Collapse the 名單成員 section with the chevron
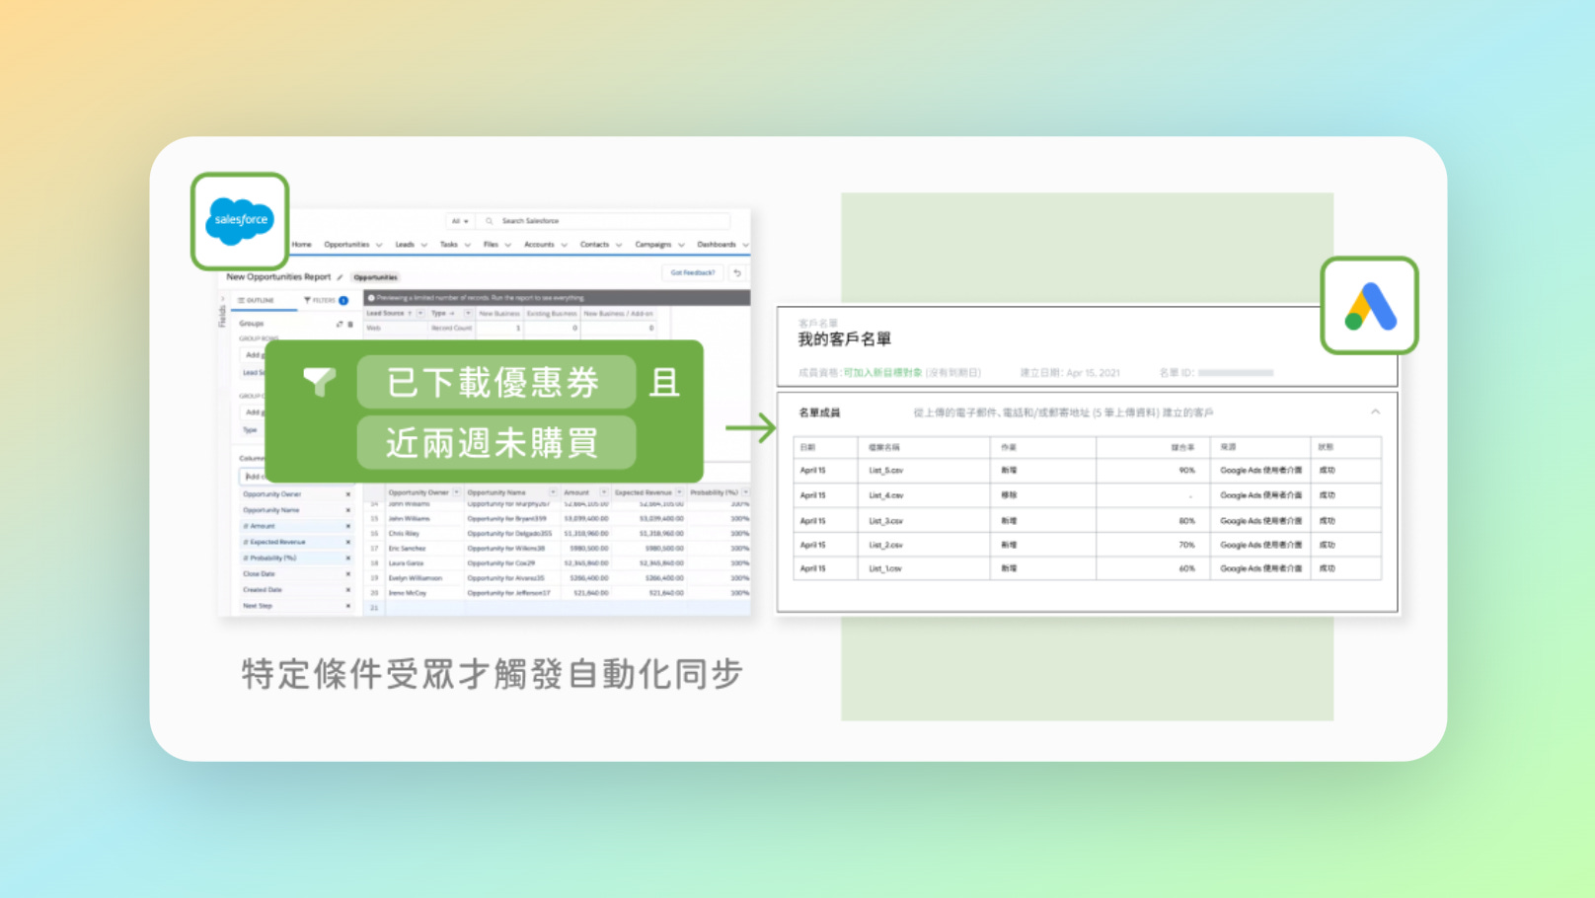The height and width of the screenshot is (898, 1595). (1375, 412)
